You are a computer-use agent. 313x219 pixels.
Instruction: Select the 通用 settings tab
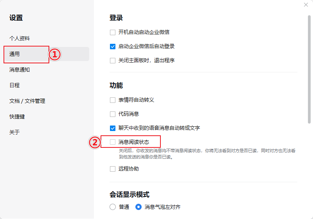tap(15, 54)
